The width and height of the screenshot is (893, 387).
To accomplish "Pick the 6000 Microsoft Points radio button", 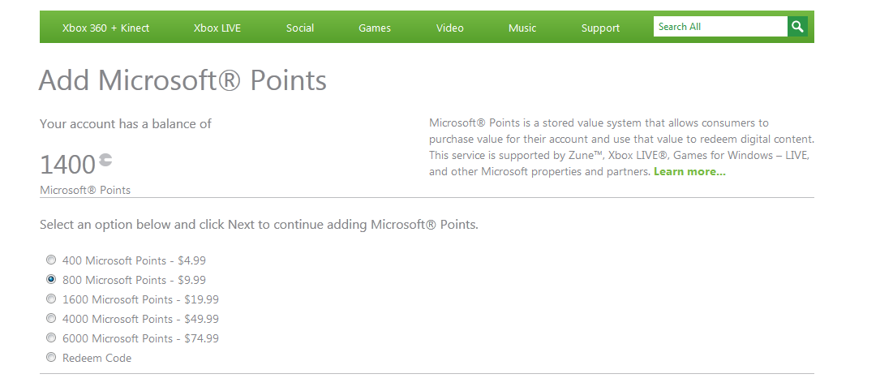I will click(51, 338).
